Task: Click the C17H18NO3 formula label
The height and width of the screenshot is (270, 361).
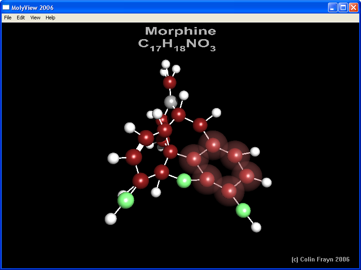Action: (x=177, y=44)
